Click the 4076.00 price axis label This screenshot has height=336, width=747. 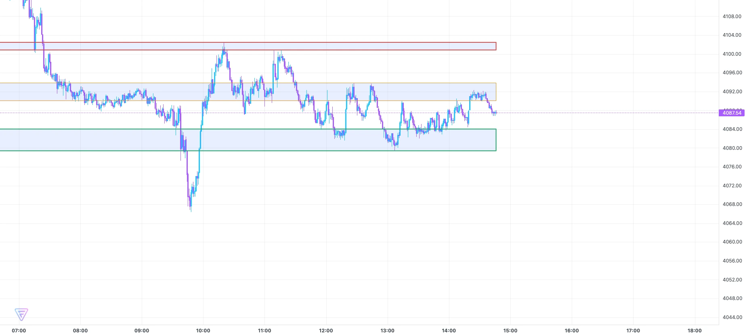point(732,167)
